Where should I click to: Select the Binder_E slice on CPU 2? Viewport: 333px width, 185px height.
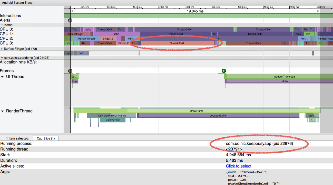coord(108,39)
